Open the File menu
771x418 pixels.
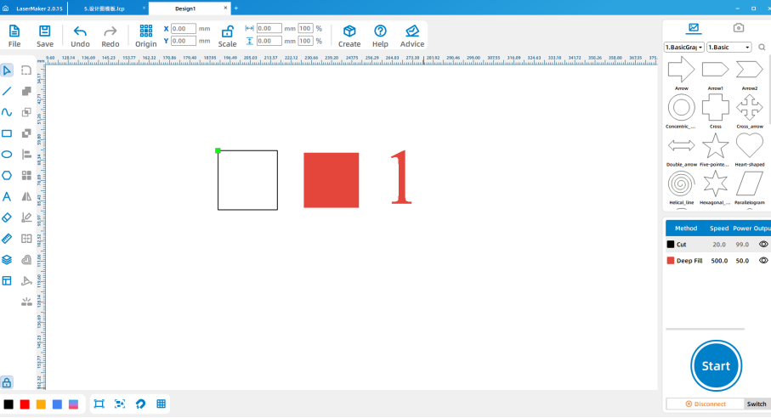point(14,35)
